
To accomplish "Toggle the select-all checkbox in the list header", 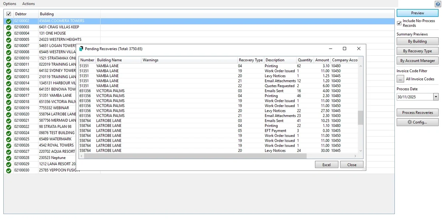I will [x=9, y=14].
